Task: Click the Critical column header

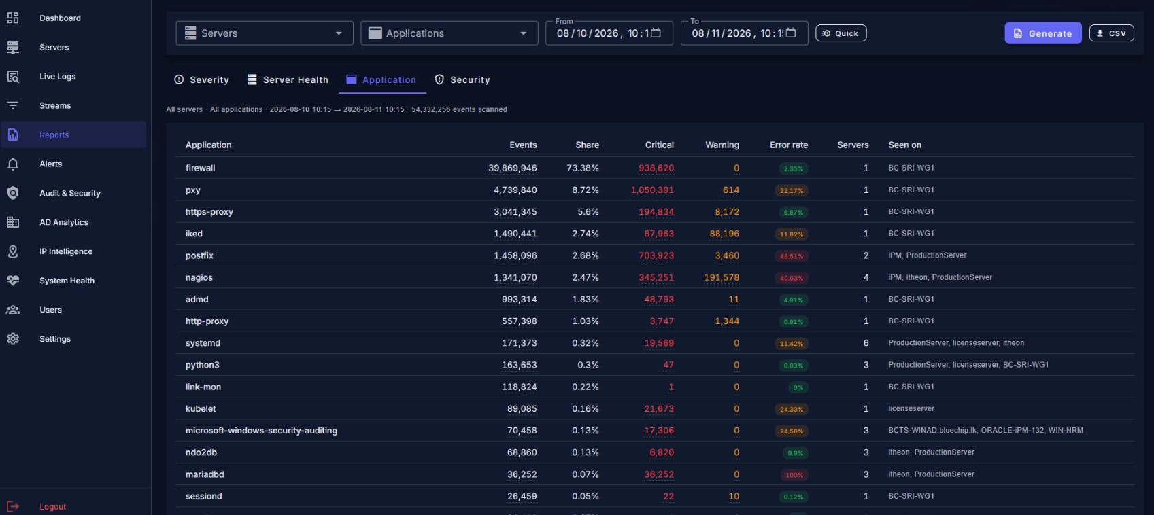Action: coord(659,145)
